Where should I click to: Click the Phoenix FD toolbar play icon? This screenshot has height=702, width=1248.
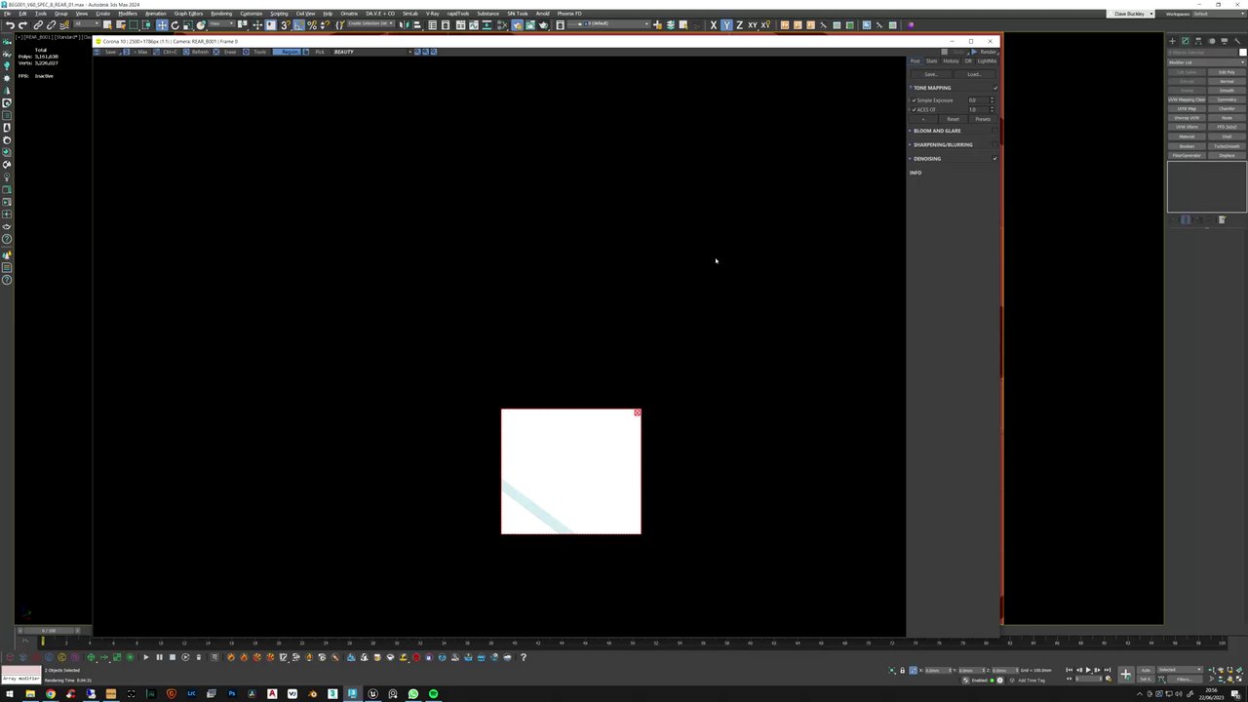pyautogui.click(x=145, y=658)
